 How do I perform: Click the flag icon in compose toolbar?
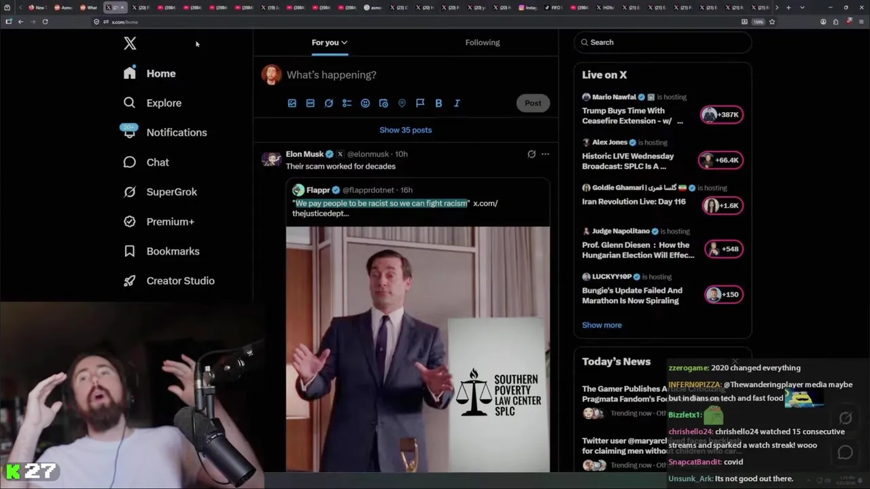coord(420,103)
